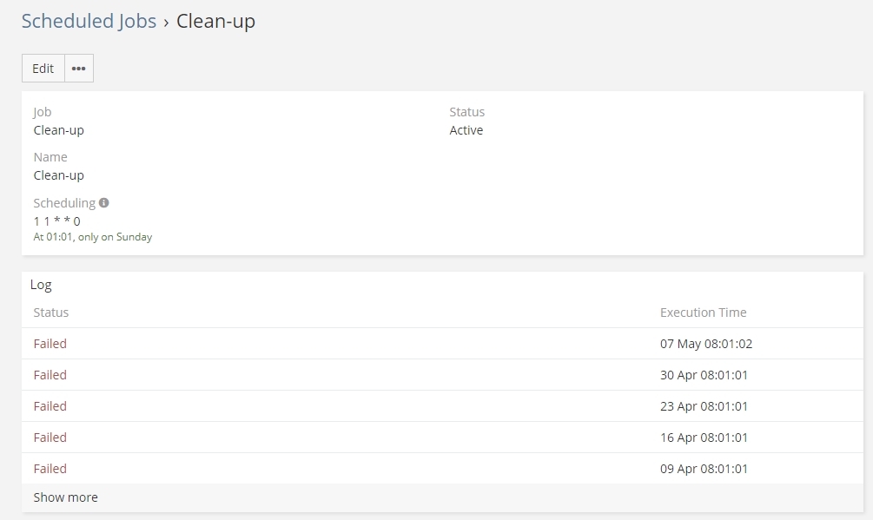The image size is (873, 520).
Task: Click the 16 Apr 08:01:01 execution time
Action: [704, 438]
